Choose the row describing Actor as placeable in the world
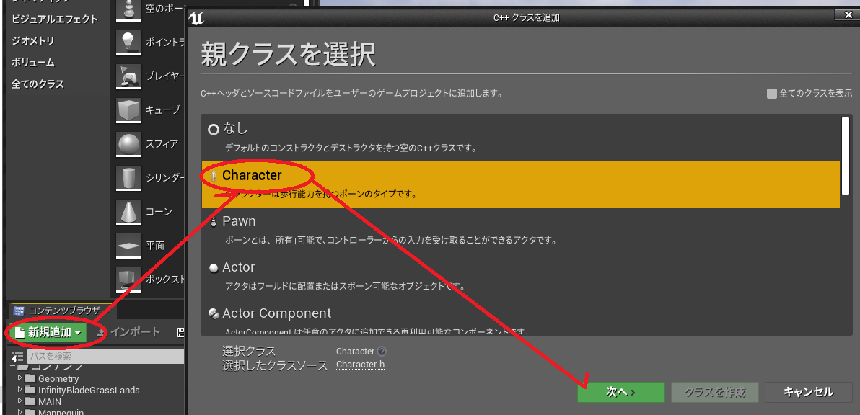 [520, 277]
